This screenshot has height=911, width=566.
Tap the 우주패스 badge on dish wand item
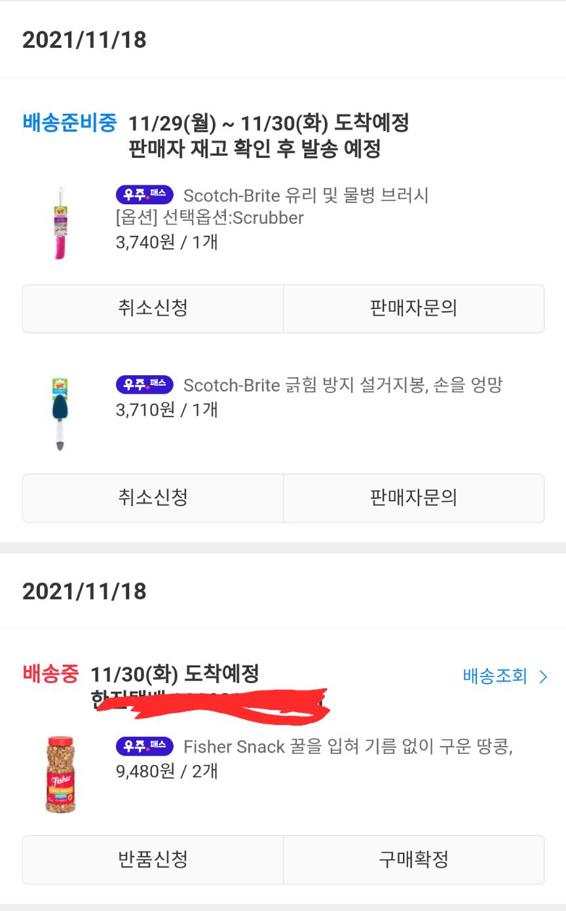click(x=144, y=384)
